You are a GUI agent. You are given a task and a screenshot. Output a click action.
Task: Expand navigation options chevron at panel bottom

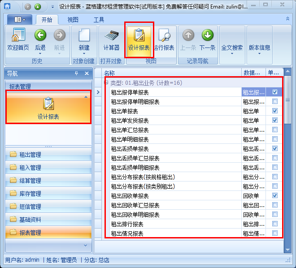coord(85,246)
